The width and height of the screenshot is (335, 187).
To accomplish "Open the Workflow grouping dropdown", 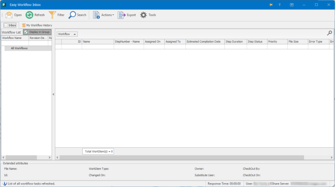I will pos(67,34).
